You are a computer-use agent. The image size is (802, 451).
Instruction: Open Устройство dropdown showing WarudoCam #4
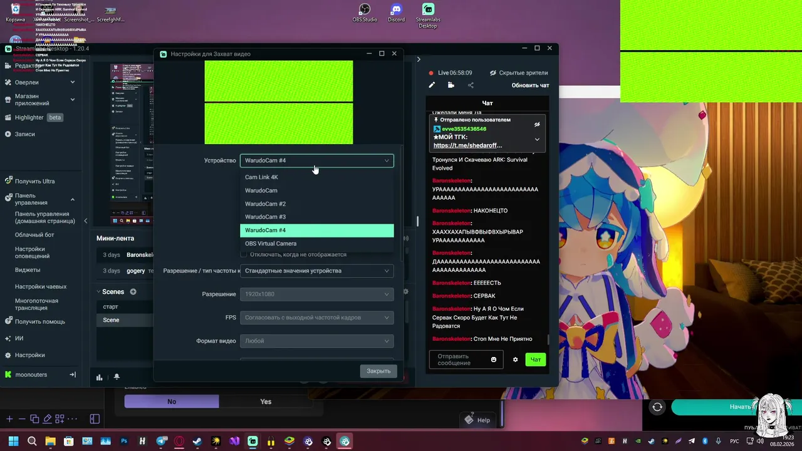tap(317, 160)
